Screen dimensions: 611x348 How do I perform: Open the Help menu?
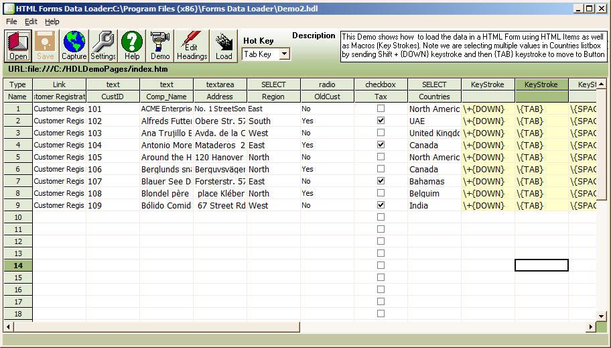tap(52, 21)
